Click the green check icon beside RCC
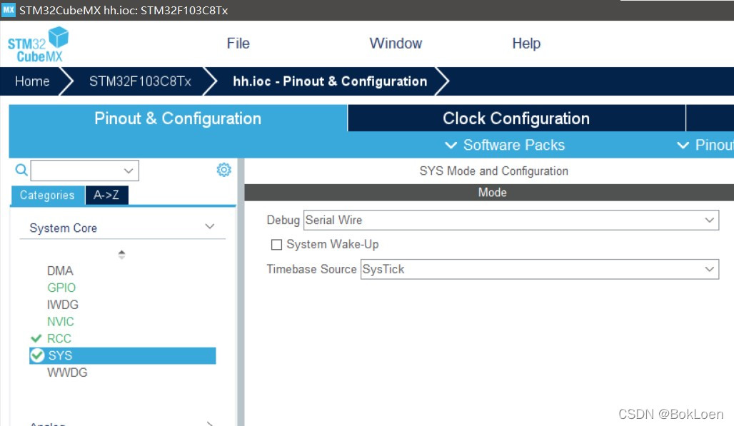Viewport: 734px width, 426px height. 36,338
